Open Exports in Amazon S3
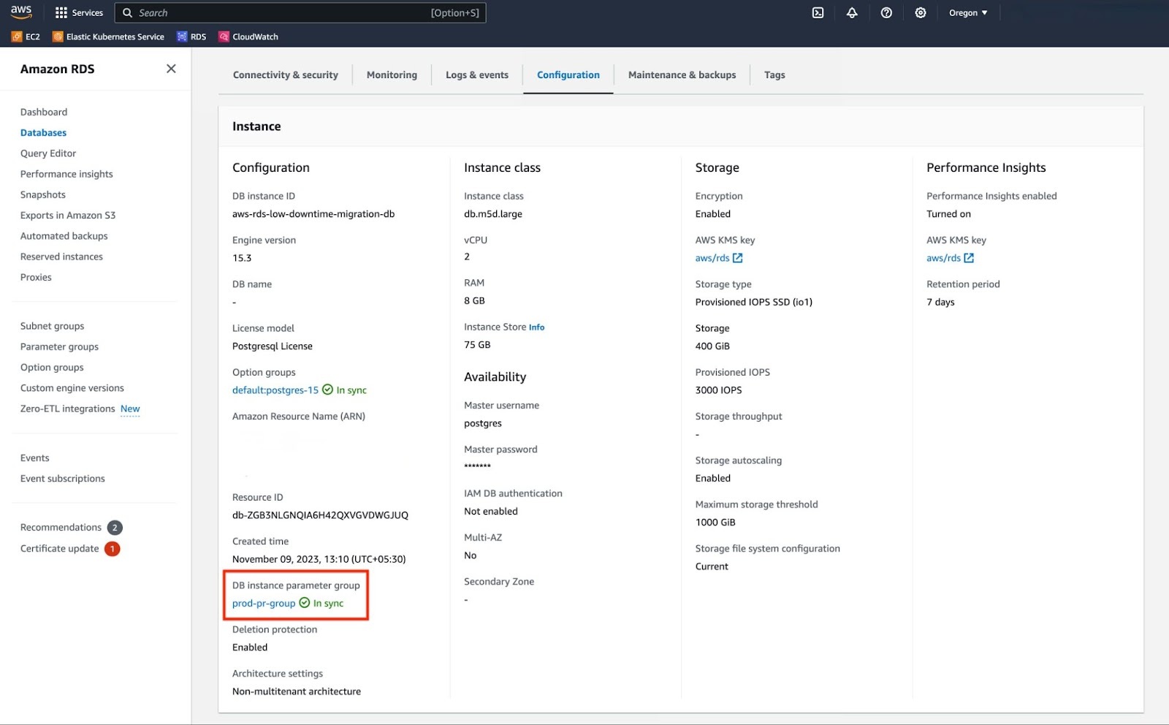This screenshot has height=725, width=1169. pyautogui.click(x=68, y=215)
